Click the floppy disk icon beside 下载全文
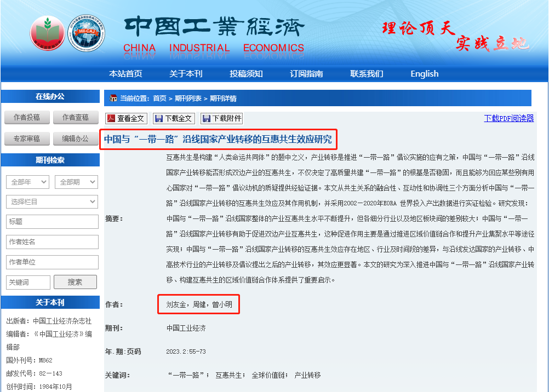The height and width of the screenshot is (392, 549). pos(159,118)
